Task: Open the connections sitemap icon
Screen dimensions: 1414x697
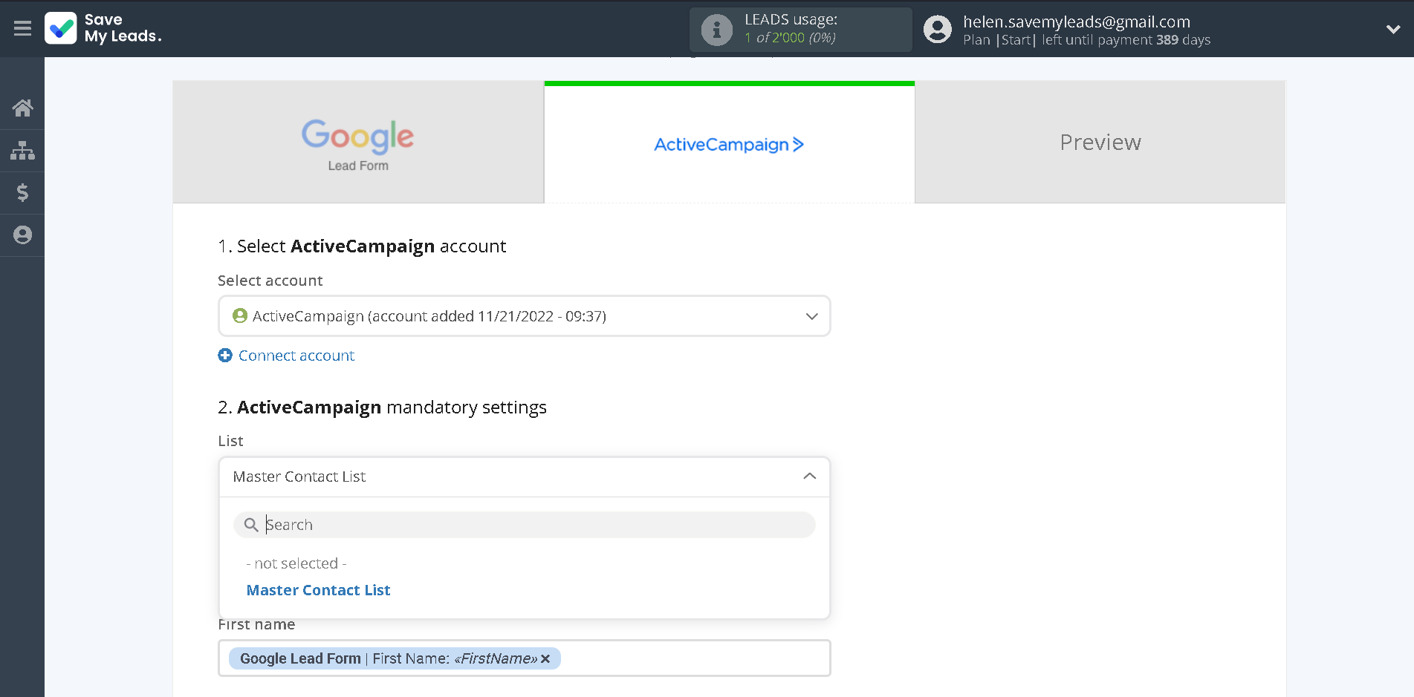Action: 22,151
